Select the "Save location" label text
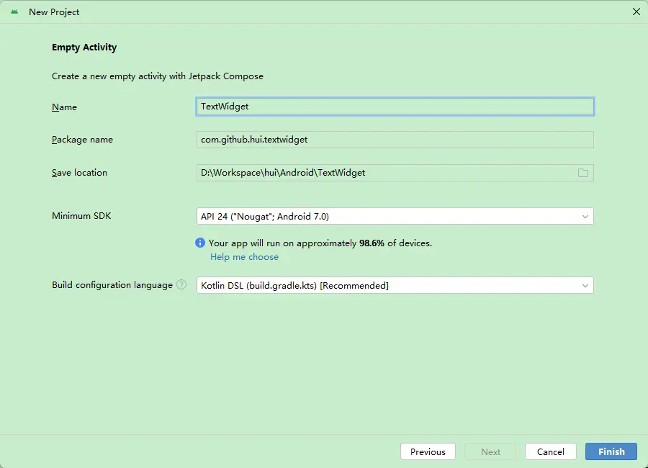This screenshot has height=468, width=648. point(79,173)
